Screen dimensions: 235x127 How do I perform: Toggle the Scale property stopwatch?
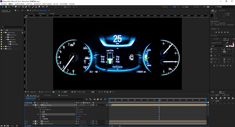pyautogui.click(x=41, y=114)
